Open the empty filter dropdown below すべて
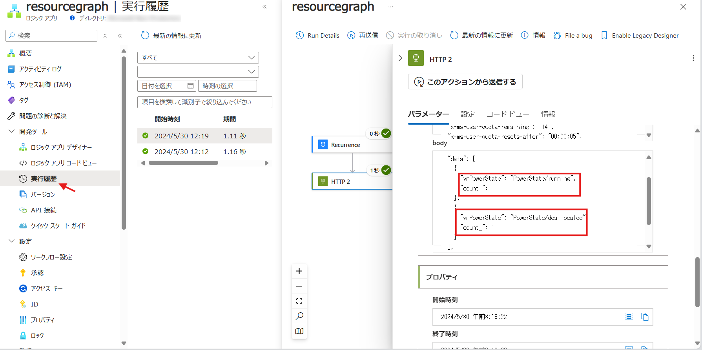Viewport: 702px width, 350px height. pos(198,72)
